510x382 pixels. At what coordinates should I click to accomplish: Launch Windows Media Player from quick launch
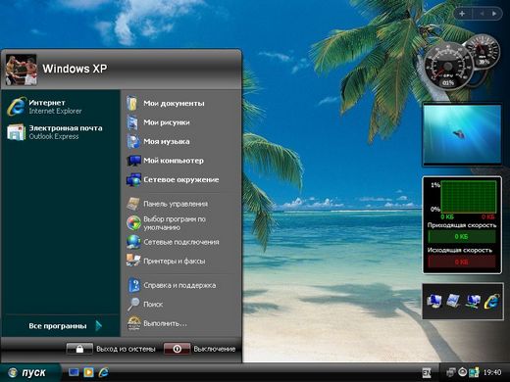coord(88,372)
